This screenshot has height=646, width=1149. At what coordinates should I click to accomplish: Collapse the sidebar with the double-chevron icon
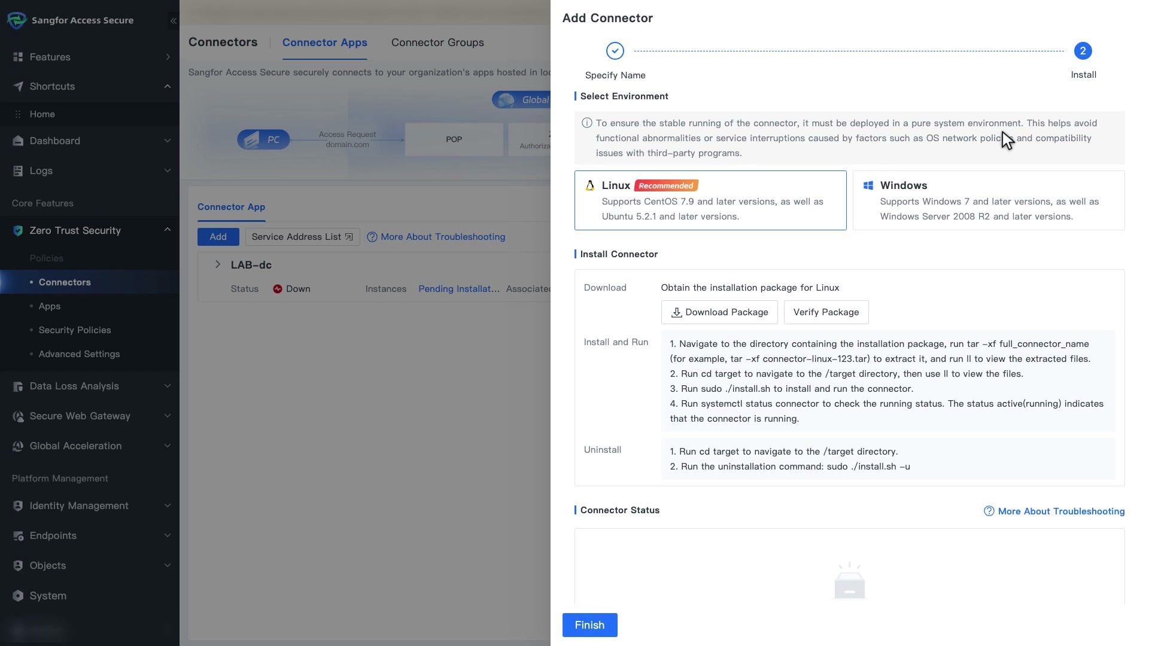pos(173,21)
